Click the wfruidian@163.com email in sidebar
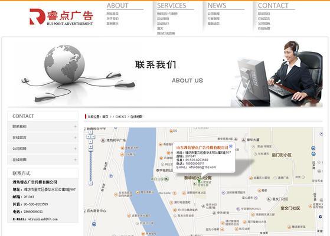 (43, 219)
